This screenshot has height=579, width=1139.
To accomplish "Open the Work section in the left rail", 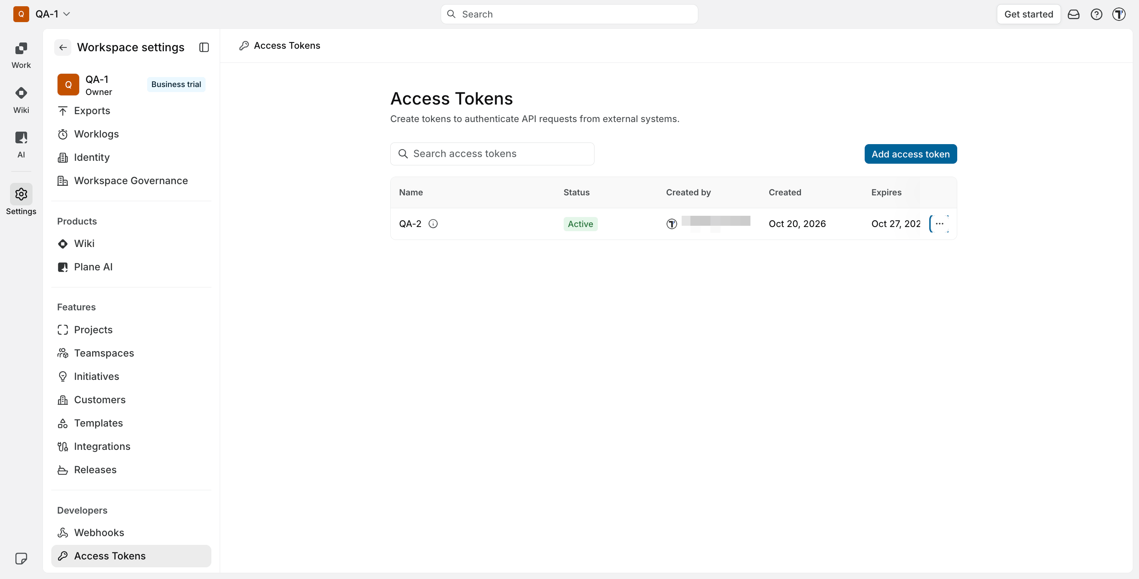I will tap(21, 55).
